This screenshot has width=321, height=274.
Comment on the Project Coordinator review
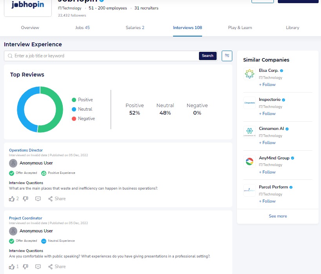[x=38, y=267]
